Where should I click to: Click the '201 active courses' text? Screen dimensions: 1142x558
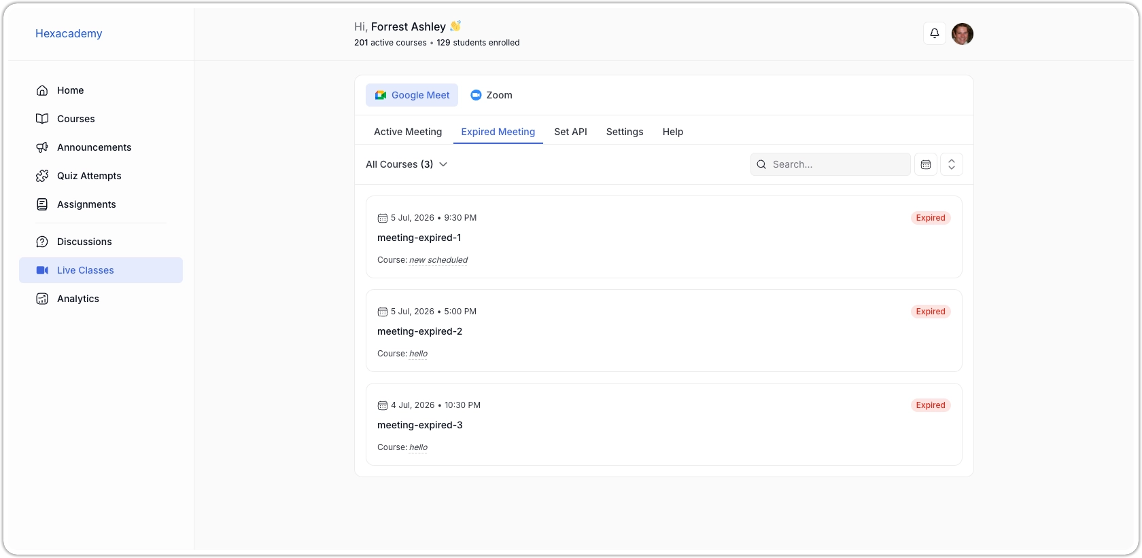coord(390,43)
